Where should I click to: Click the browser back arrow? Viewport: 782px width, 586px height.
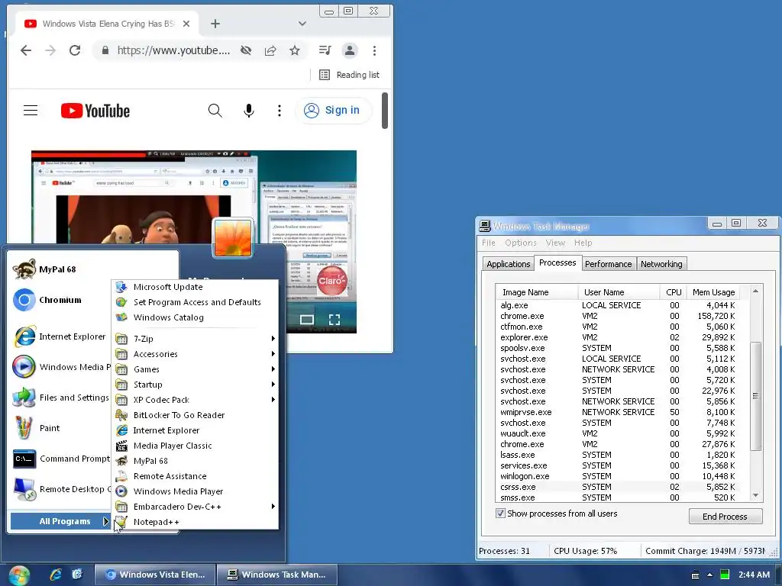[26, 50]
